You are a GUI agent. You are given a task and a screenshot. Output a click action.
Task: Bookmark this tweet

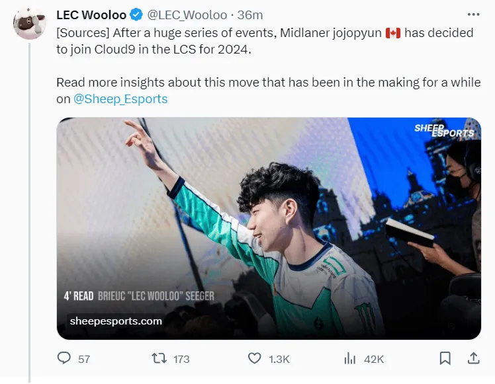point(445,358)
